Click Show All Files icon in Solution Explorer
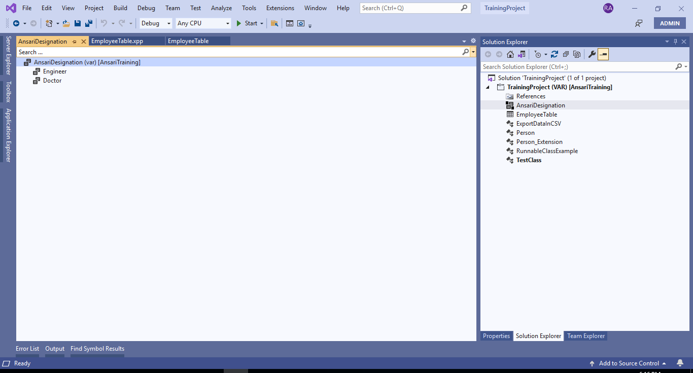 (577, 54)
